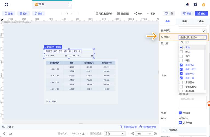Image resolution: width=210 pixels, height=137 pixels.
Task: Switch to desktop monitor view
Action: [x=166, y=13]
